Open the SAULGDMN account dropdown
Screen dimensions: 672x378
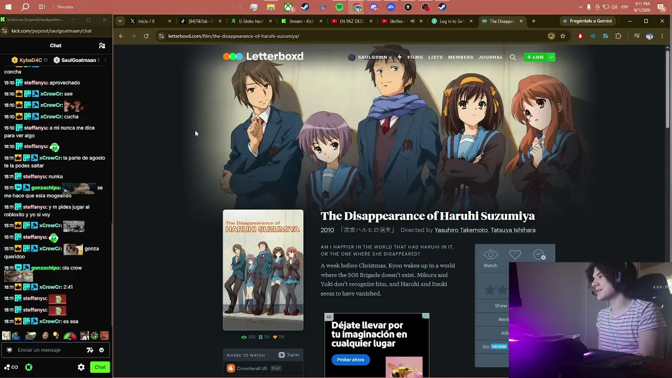pos(370,57)
